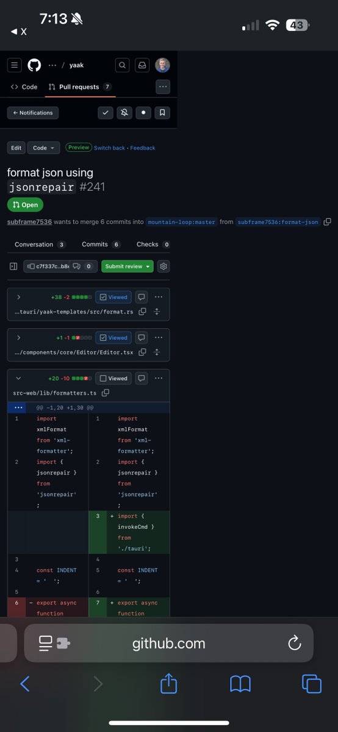This screenshot has height=732, width=338.
Task: Expand all lines in Editor.tsx
Action: pos(157,352)
